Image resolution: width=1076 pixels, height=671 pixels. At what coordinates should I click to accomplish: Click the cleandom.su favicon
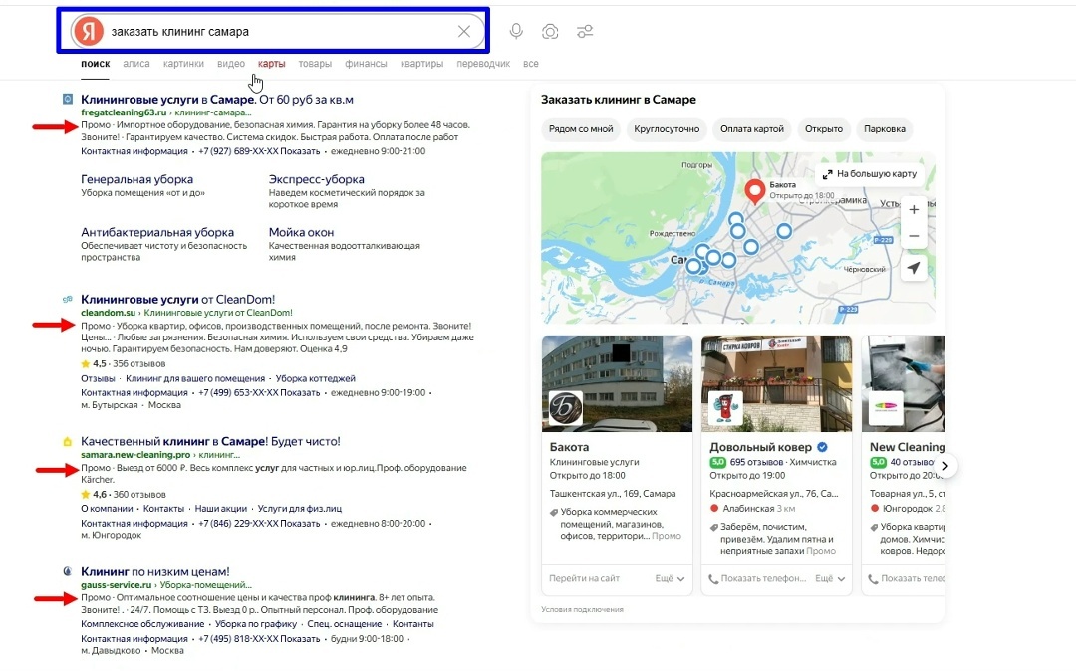[68, 299]
